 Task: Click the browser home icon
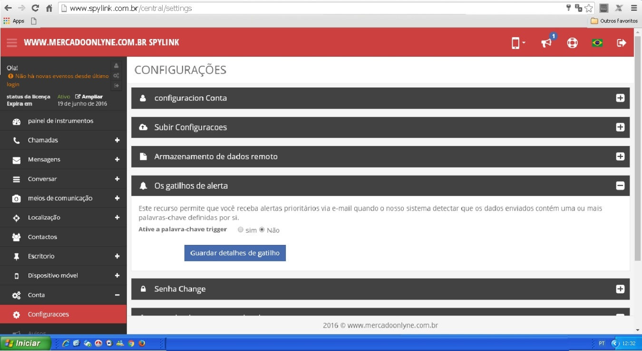point(49,8)
